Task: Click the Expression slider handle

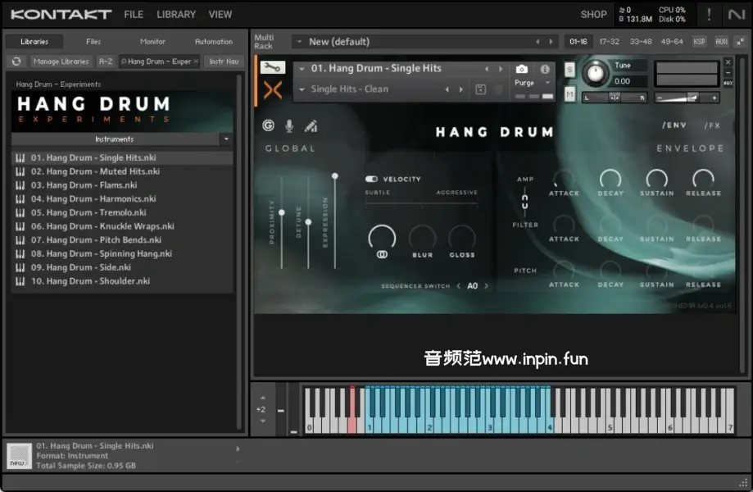Action: [334, 175]
